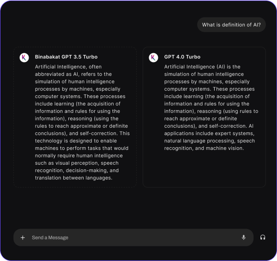The height and width of the screenshot is (261, 277).
Task: Click blank space inside message bar
Action: point(154,237)
